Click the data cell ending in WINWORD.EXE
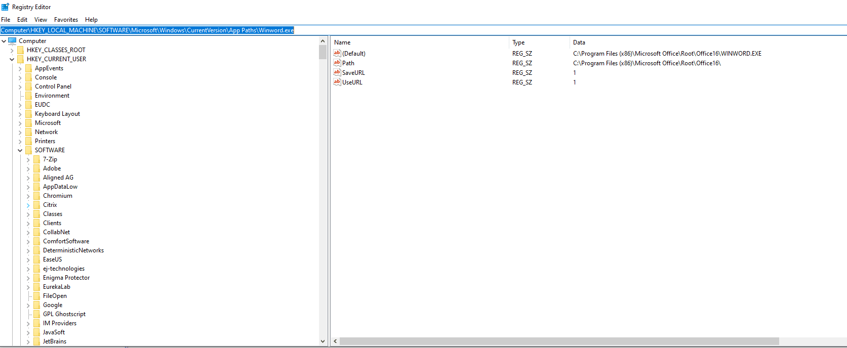The width and height of the screenshot is (847, 348). click(667, 53)
